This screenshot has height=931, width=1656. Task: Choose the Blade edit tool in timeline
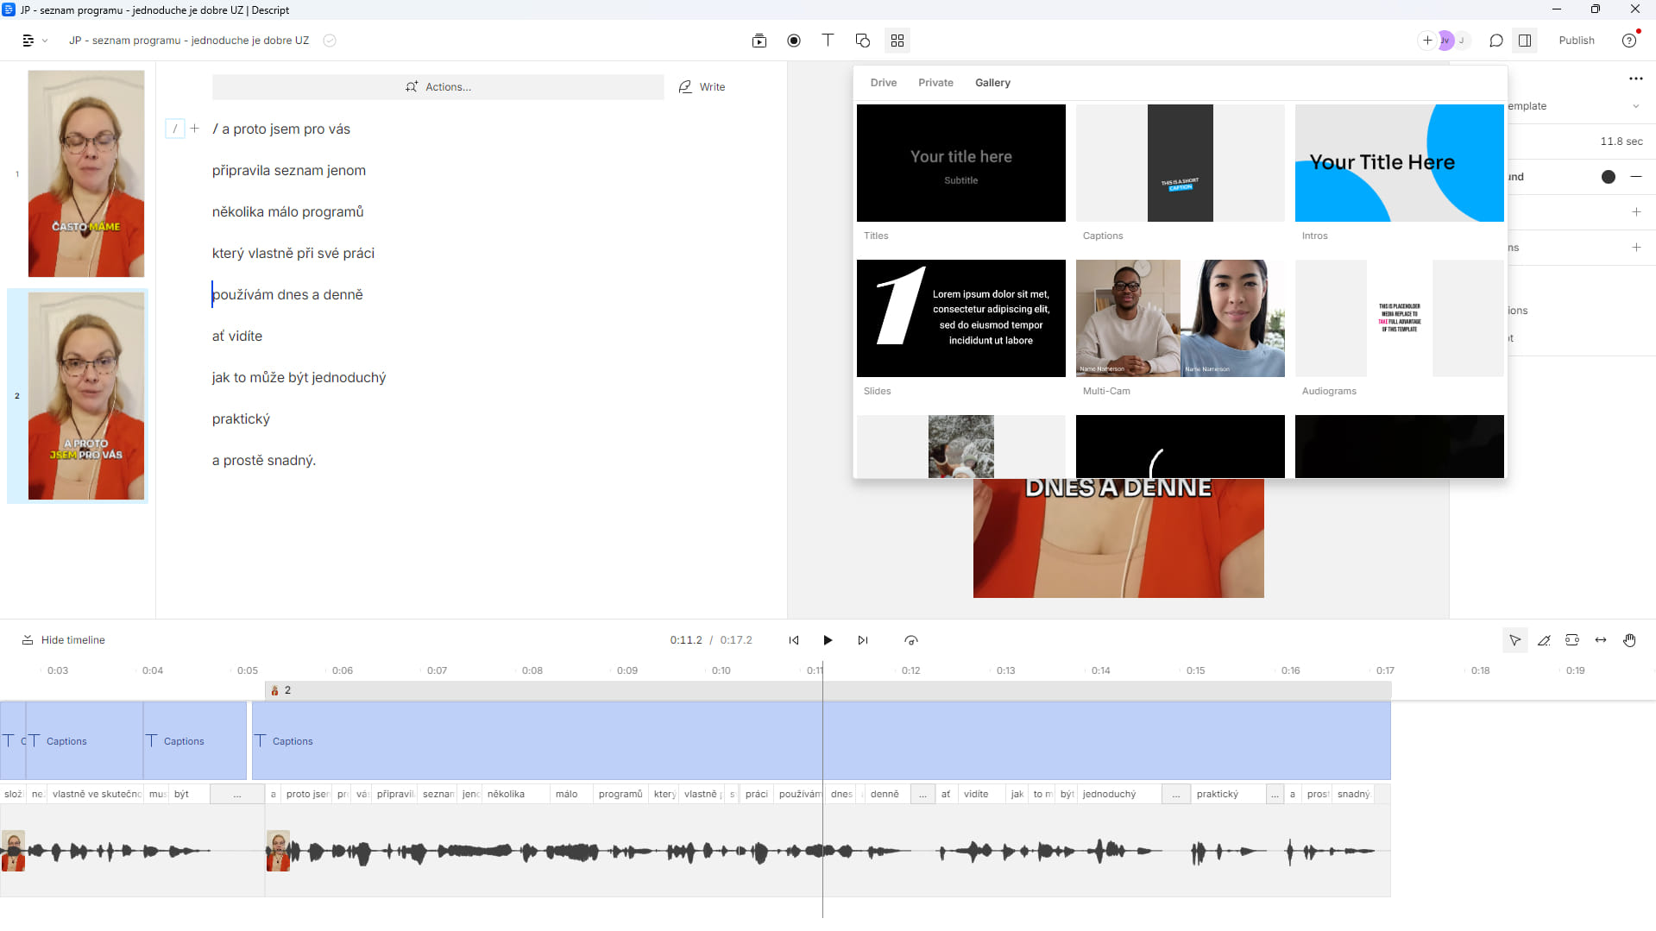click(1544, 640)
